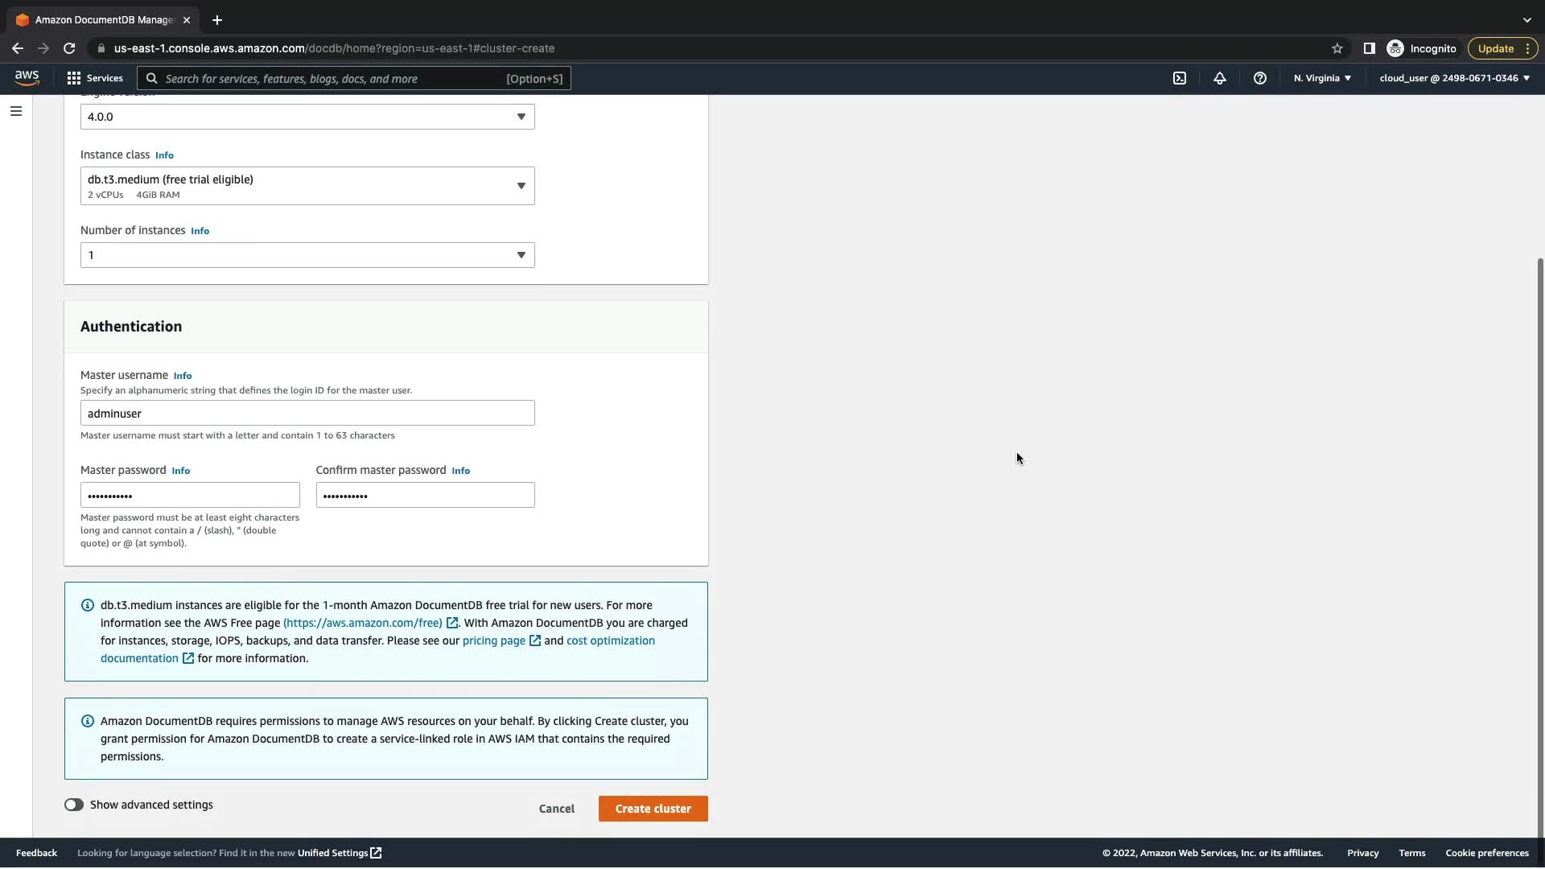The width and height of the screenshot is (1545, 869).
Task: Click Info next to Instance class
Action: tap(164, 155)
